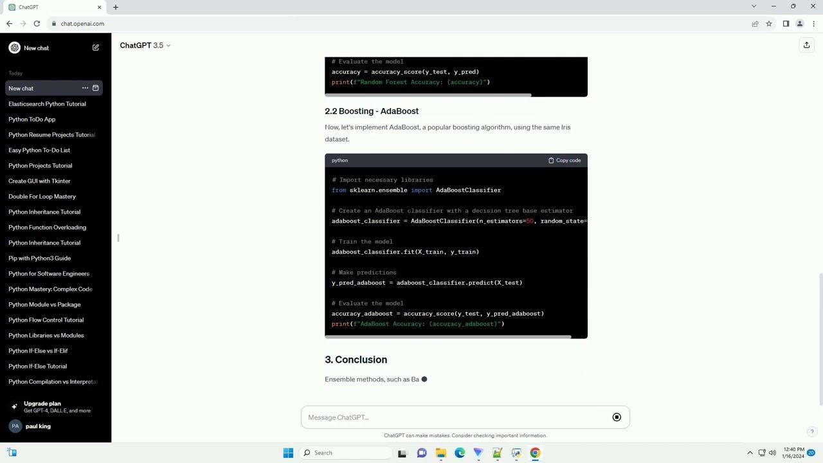
Task: Click the 3. Conclusion heading
Action: point(356,359)
